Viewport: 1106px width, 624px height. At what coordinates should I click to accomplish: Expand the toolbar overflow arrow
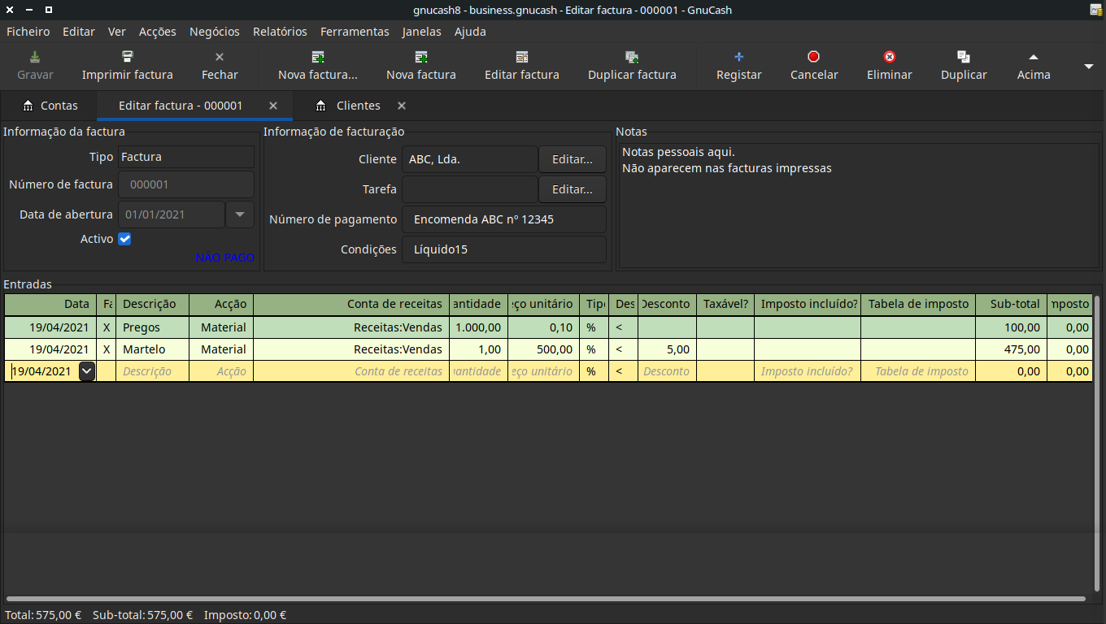(1089, 66)
